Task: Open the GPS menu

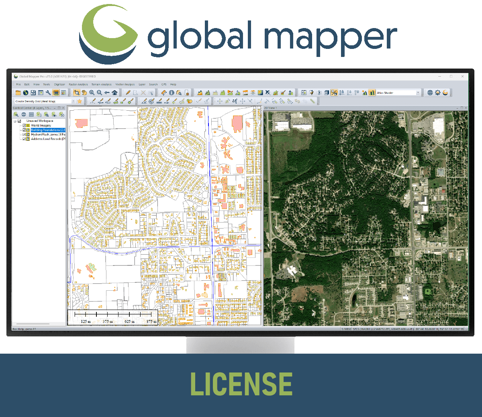Action: [164, 85]
